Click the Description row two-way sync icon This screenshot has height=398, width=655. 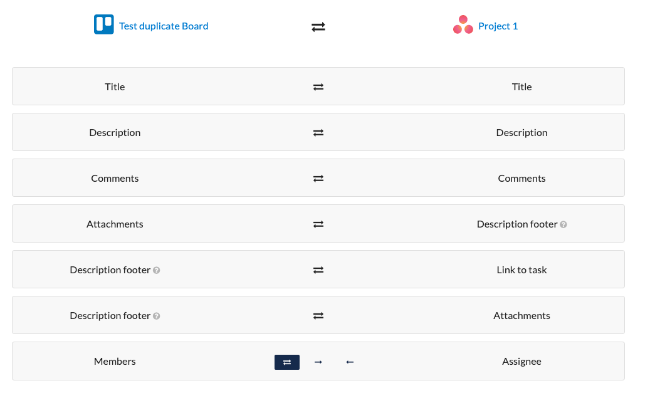(318, 133)
